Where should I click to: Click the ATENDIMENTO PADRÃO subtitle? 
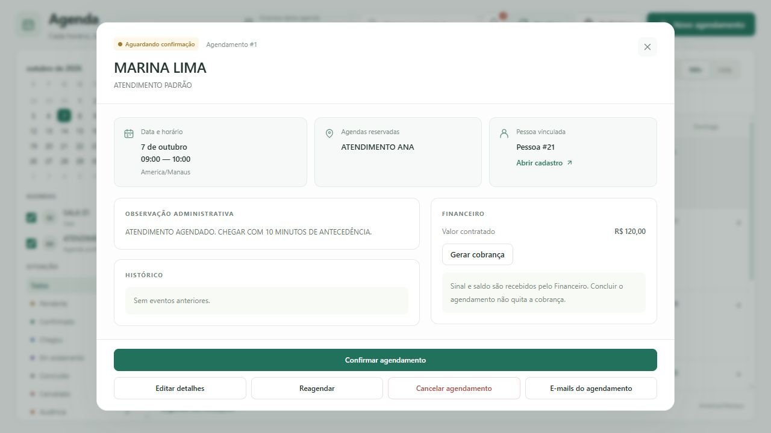[x=153, y=85]
